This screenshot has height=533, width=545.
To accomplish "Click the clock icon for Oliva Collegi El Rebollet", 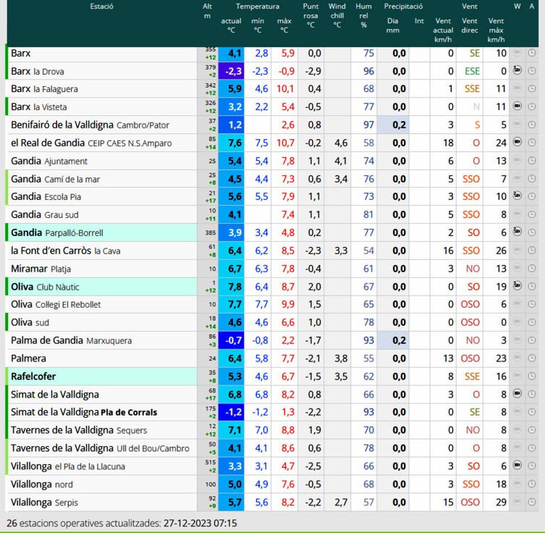I will (532, 304).
